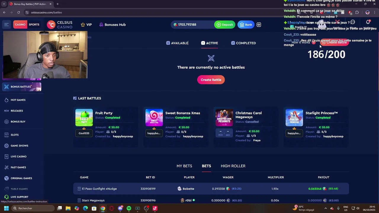Open the Fruit Party game thumbnail
Viewport: 379px width, 213px height.
[x=84, y=117]
